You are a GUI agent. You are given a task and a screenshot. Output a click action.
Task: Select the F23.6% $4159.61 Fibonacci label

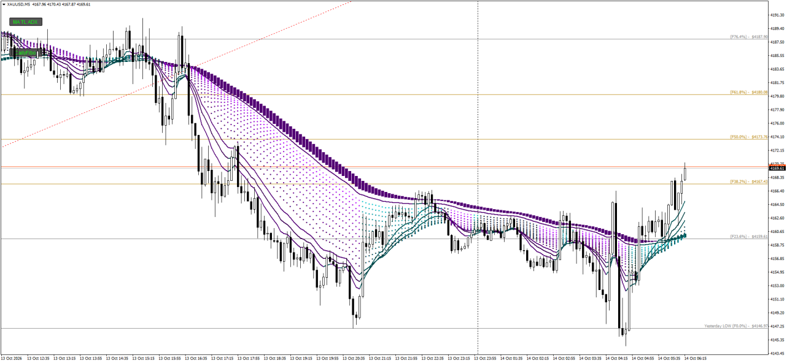pyautogui.click(x=749, y=236)
